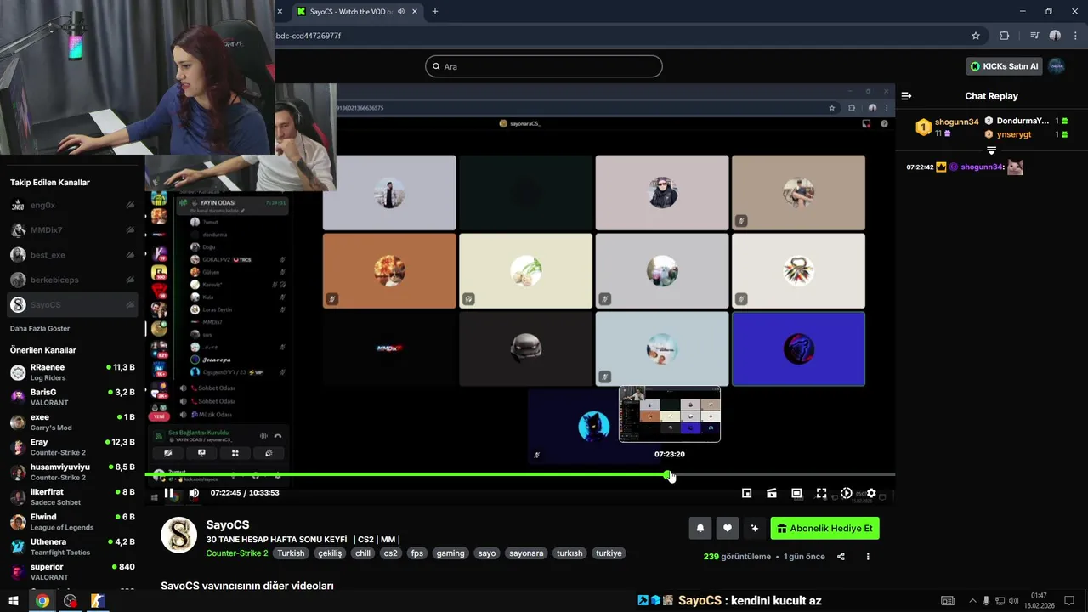This screenshot has width=1088, height=612.
Task: Follow SayoCS with the heart icon
Action: click(727, 528)
